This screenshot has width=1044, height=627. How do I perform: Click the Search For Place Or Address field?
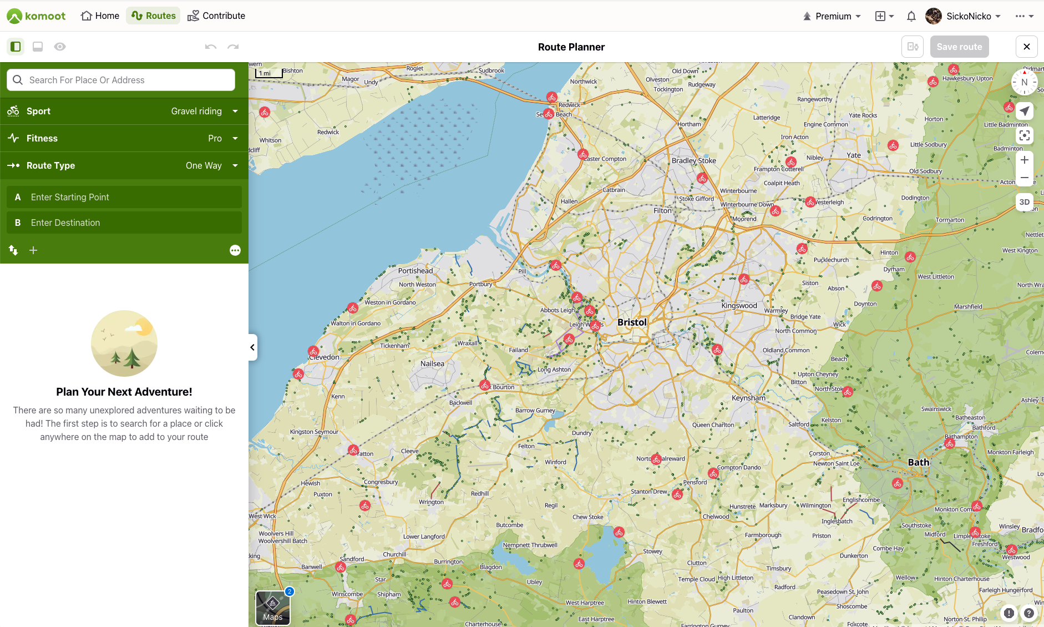click(x=121, y=80)
